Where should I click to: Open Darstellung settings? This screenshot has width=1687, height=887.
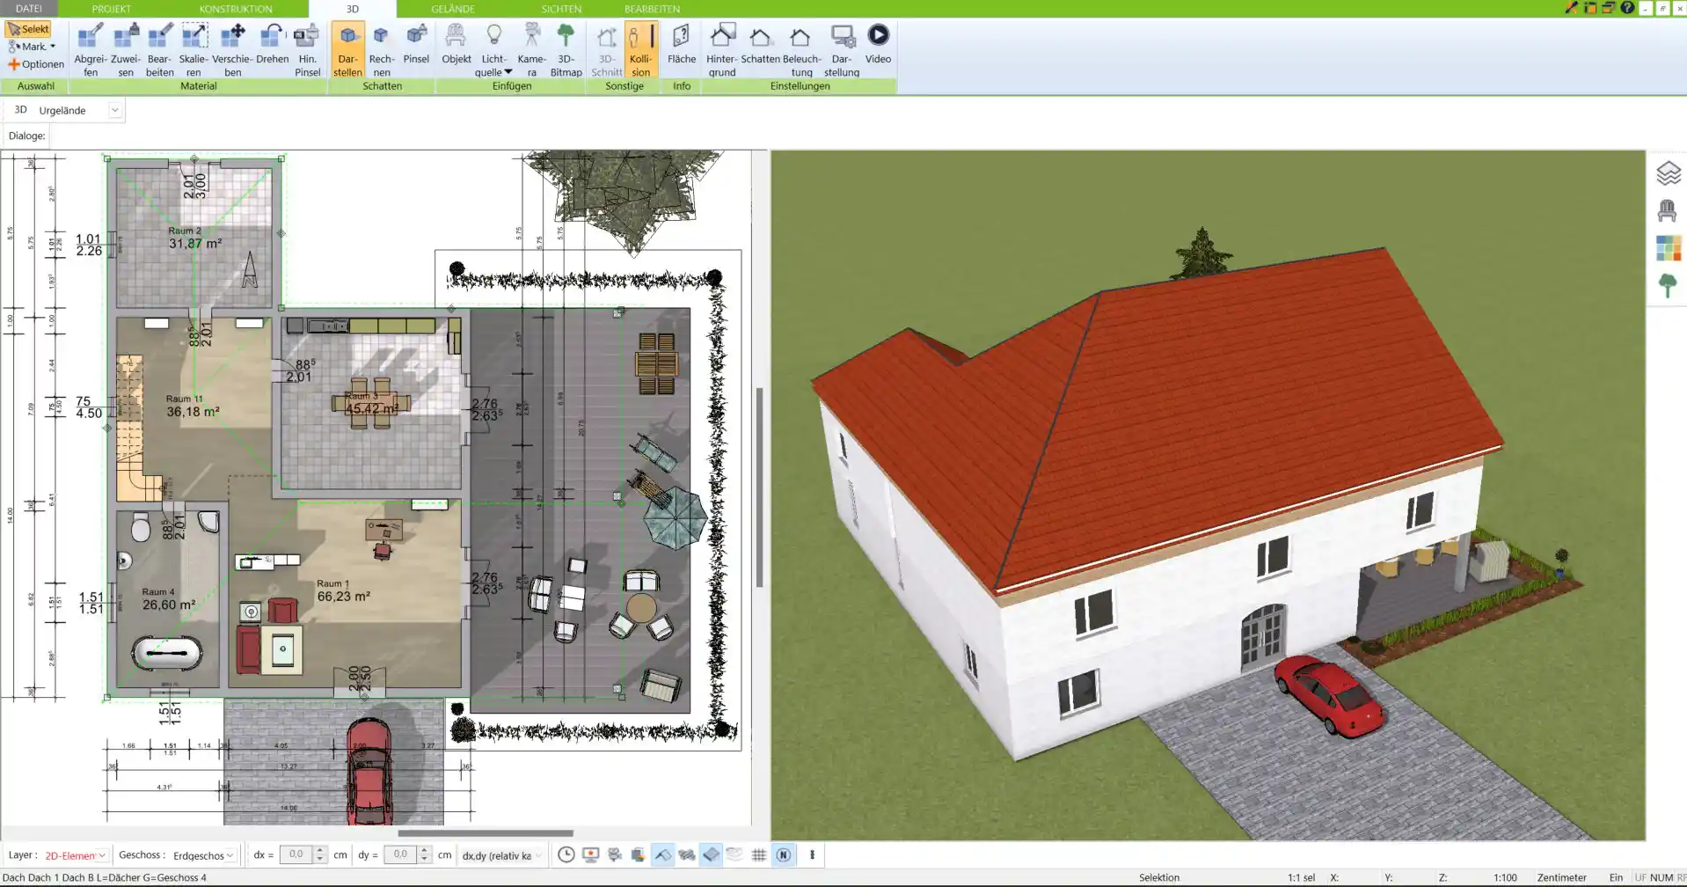[x=842, y=50]
